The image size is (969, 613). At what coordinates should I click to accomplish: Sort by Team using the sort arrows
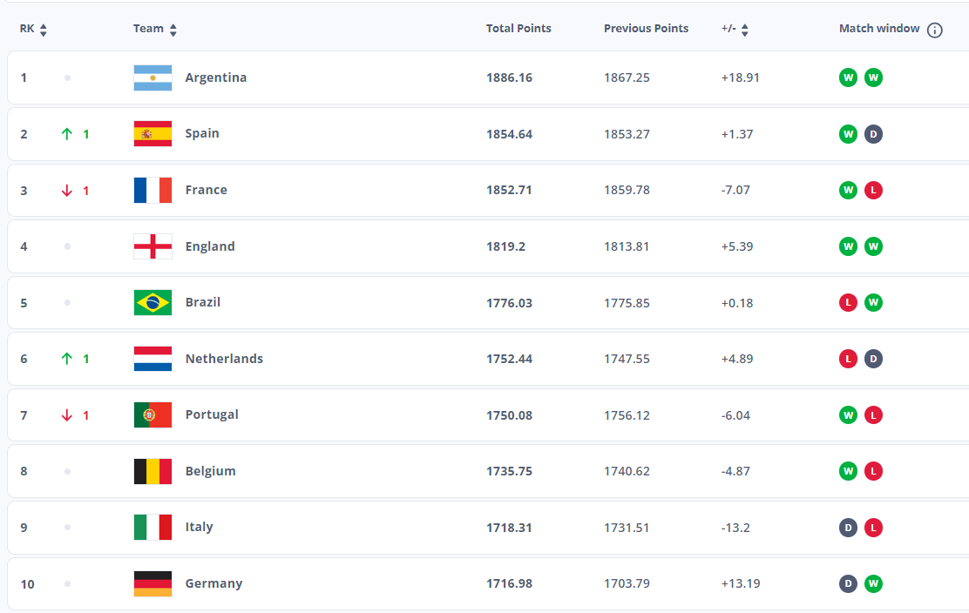click(x=173, y=30)
